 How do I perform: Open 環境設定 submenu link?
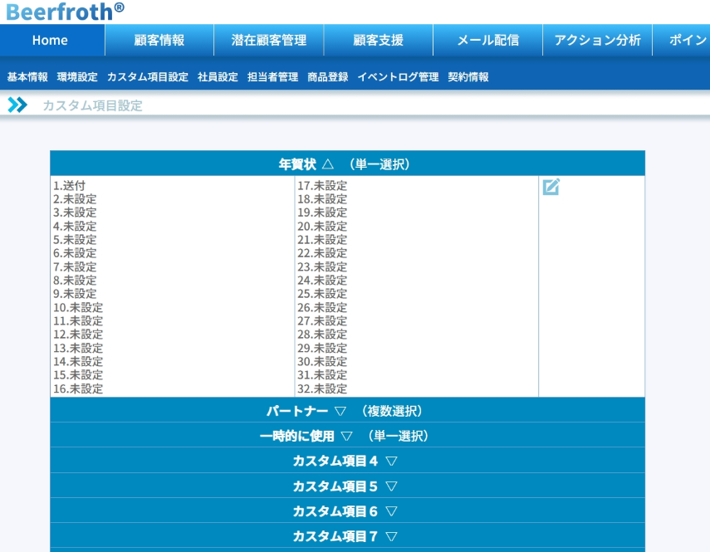[77, 77]
